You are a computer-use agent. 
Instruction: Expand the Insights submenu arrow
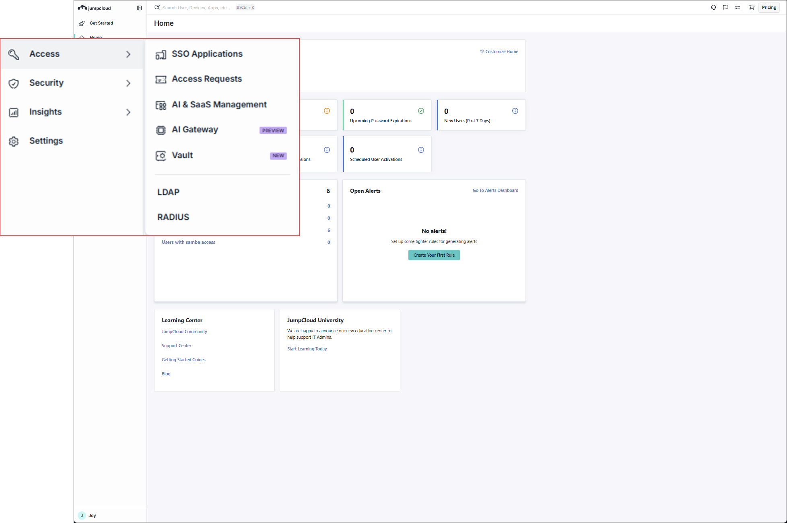click(x=128, y=112)
